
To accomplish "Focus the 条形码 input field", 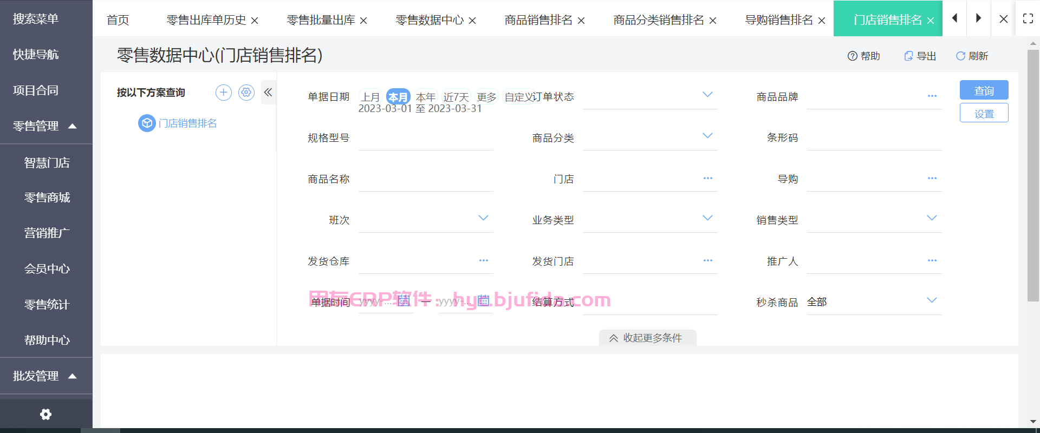I will click(x=874, y=139).
